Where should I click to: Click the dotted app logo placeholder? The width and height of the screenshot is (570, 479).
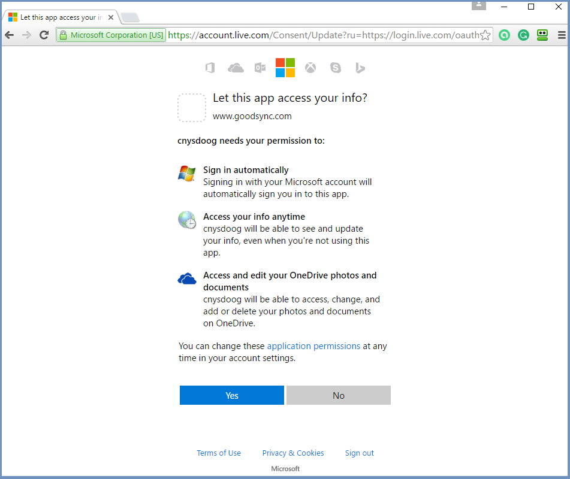[x=192, y=108]
